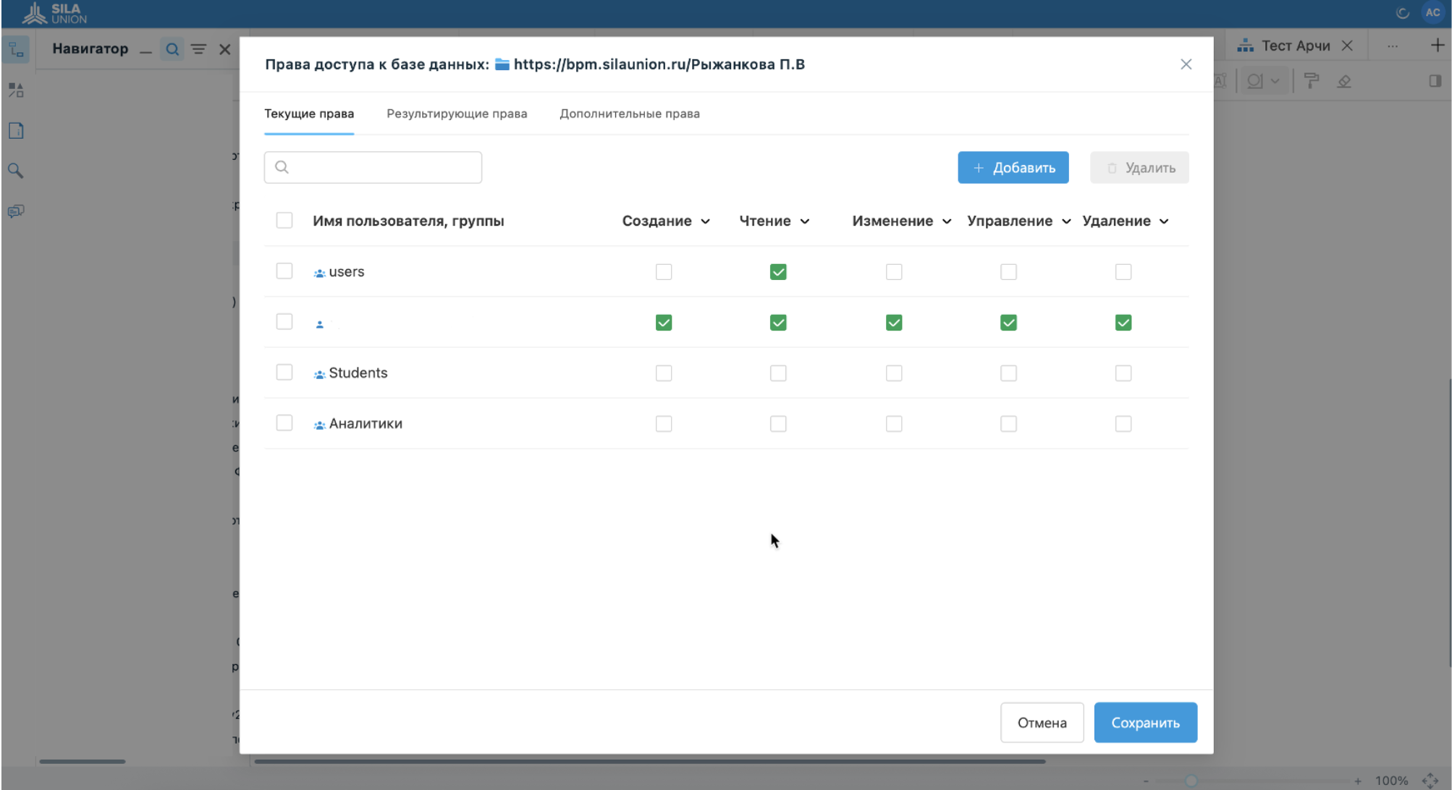Select the Аналитики row checkbox
The image size is (1452, 790).
click(x=284, y=423)
